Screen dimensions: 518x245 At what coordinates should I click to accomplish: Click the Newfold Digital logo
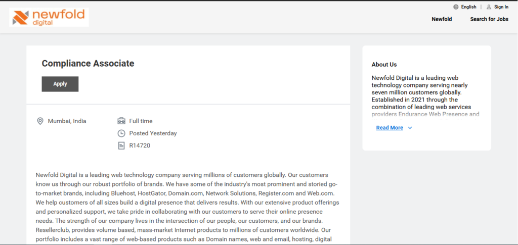49,17
